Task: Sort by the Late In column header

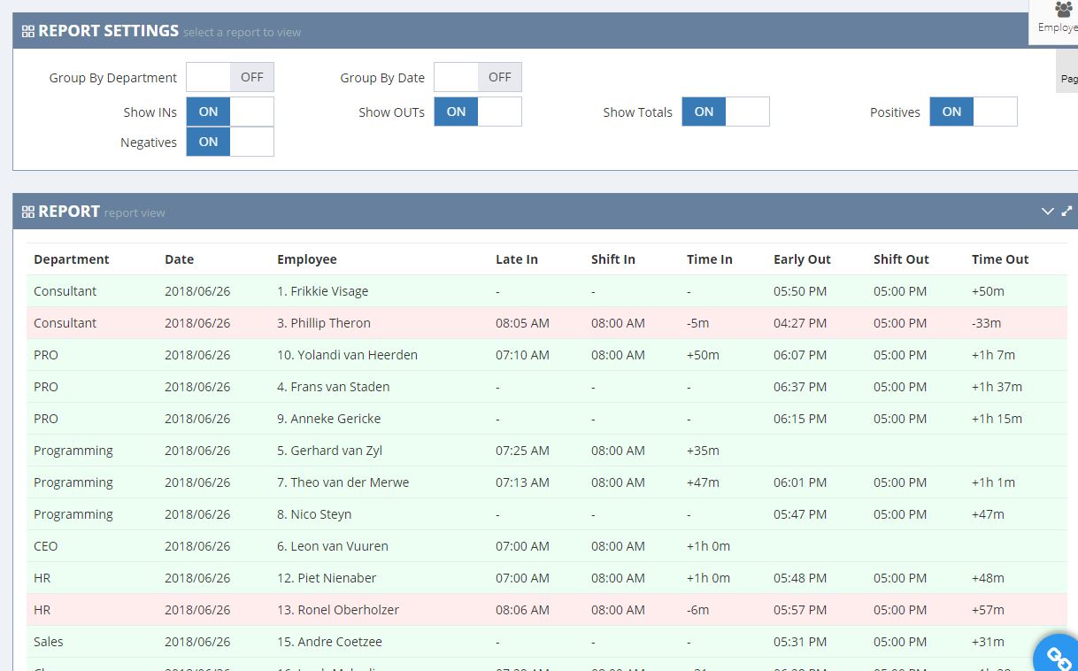Action: (517, 259)
